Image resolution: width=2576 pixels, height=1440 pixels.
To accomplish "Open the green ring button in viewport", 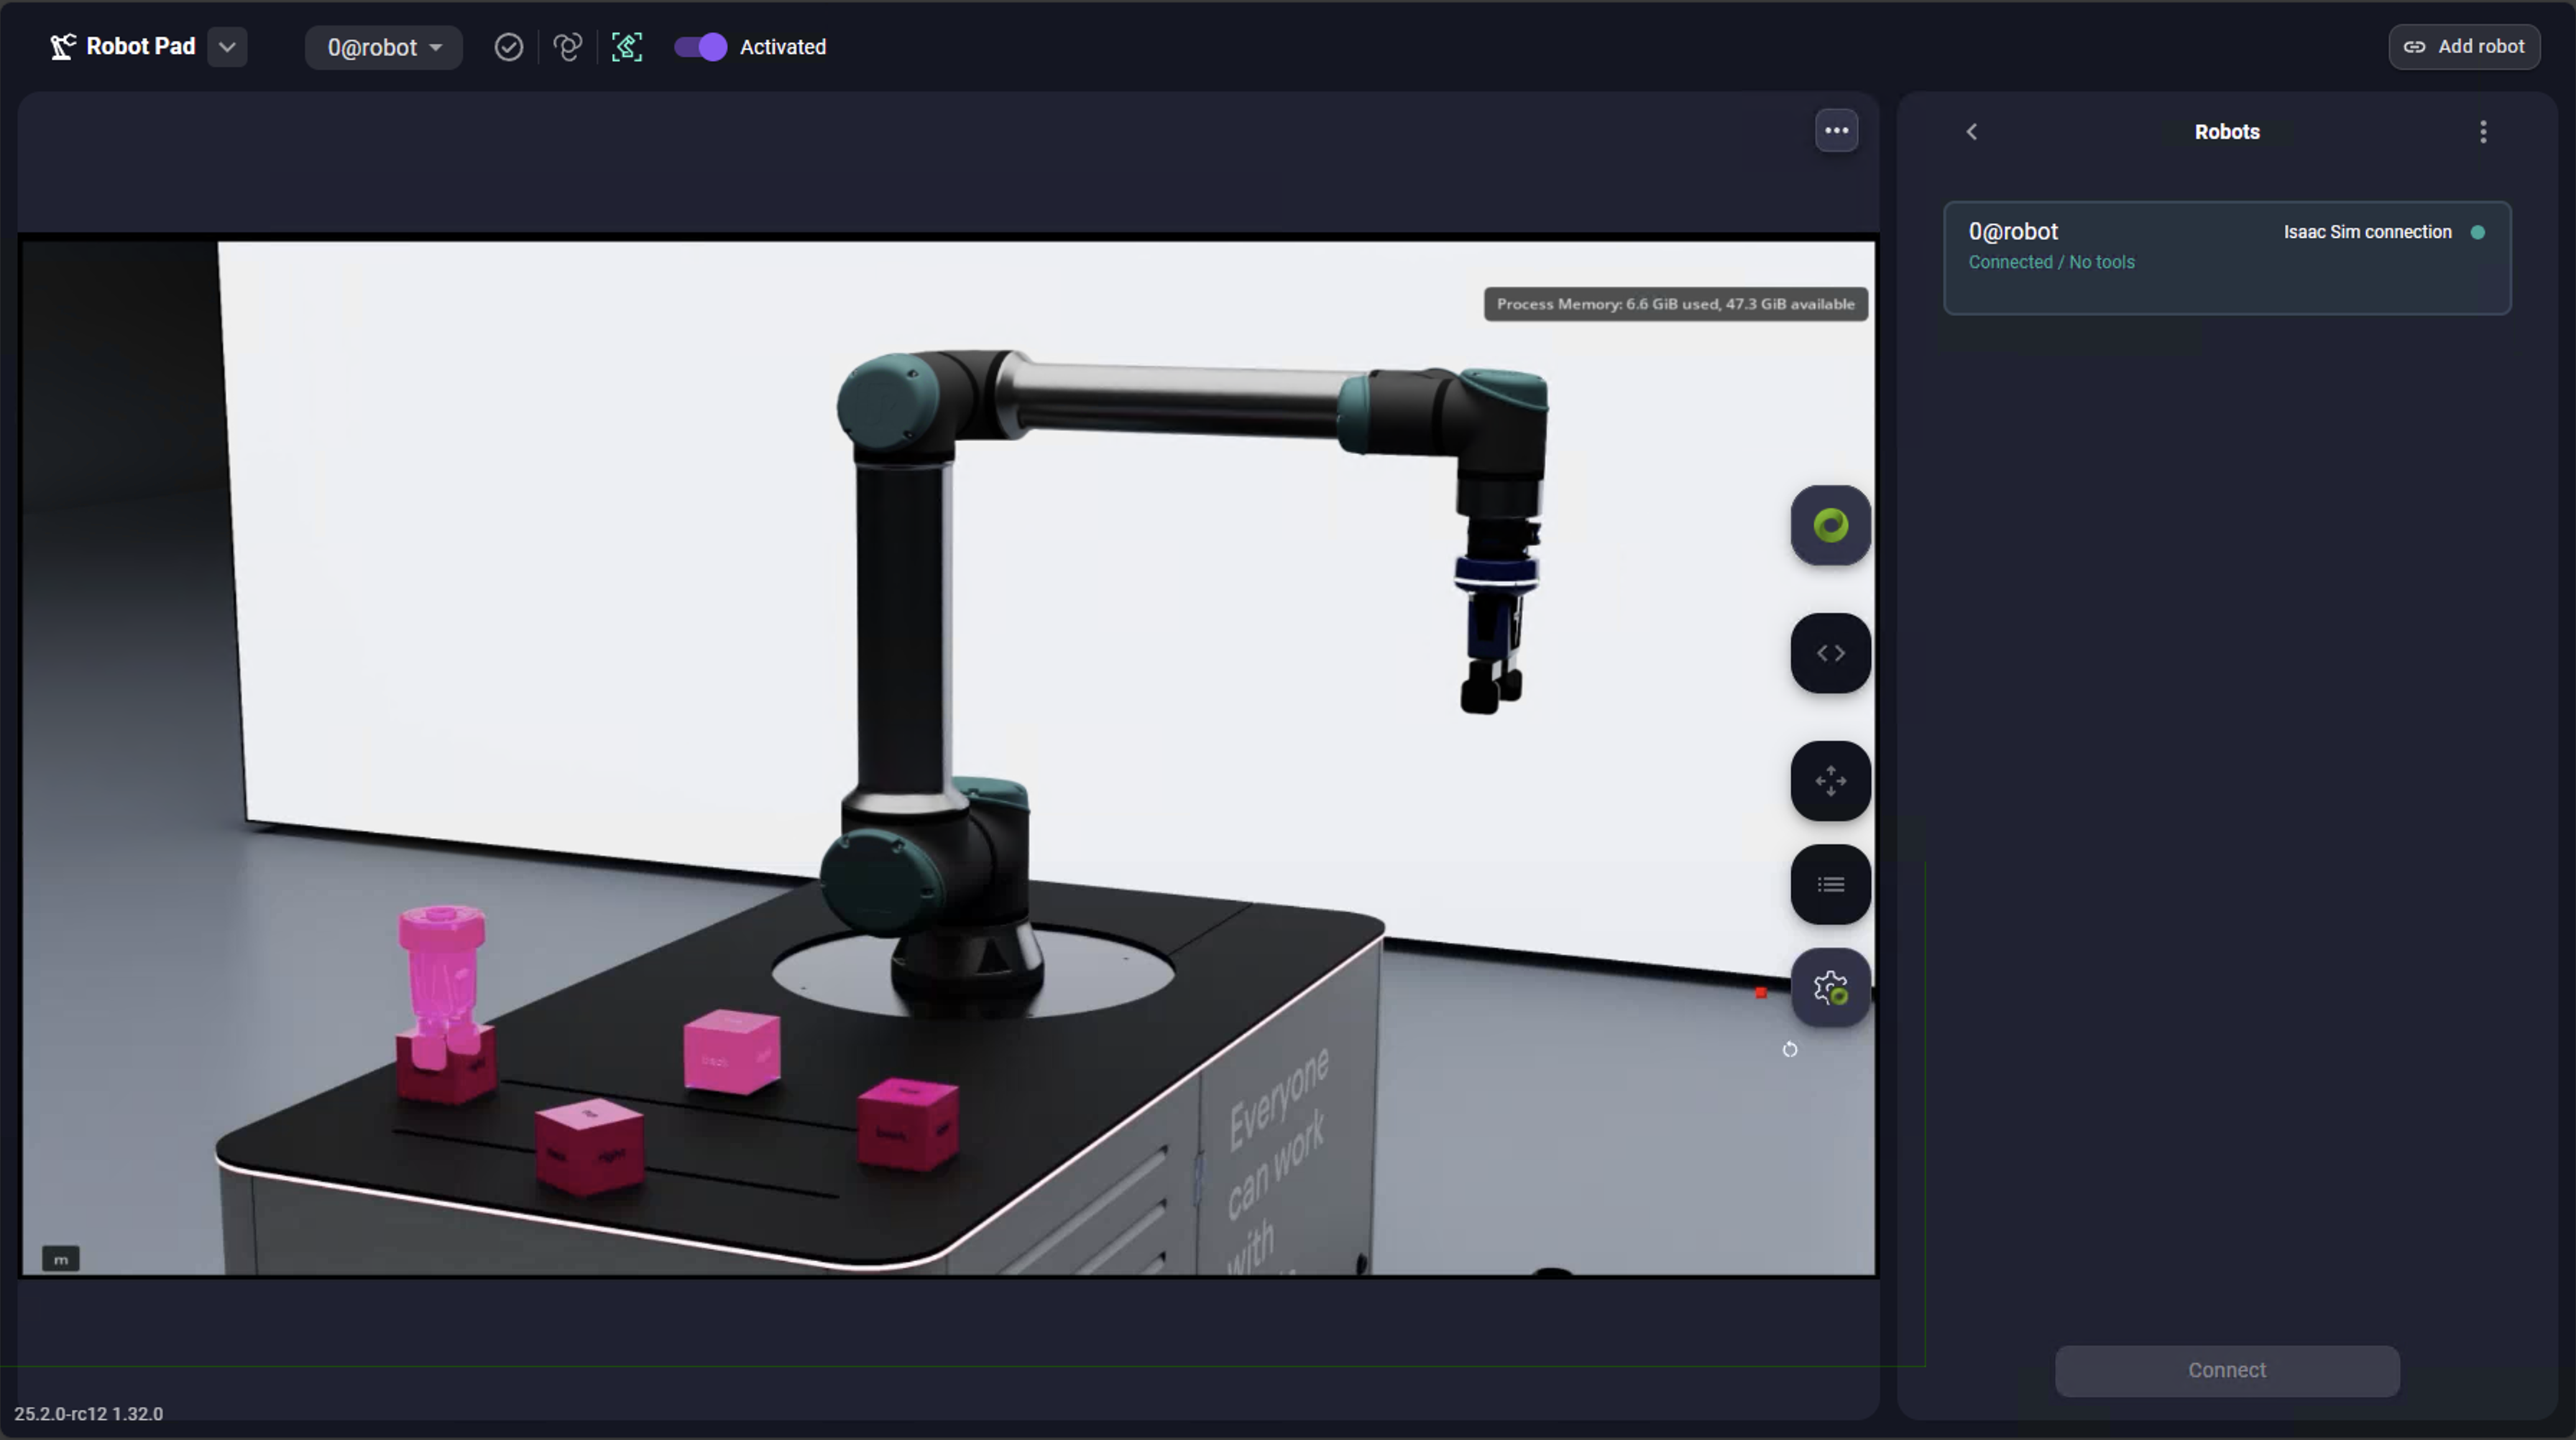I will 1830,526.
